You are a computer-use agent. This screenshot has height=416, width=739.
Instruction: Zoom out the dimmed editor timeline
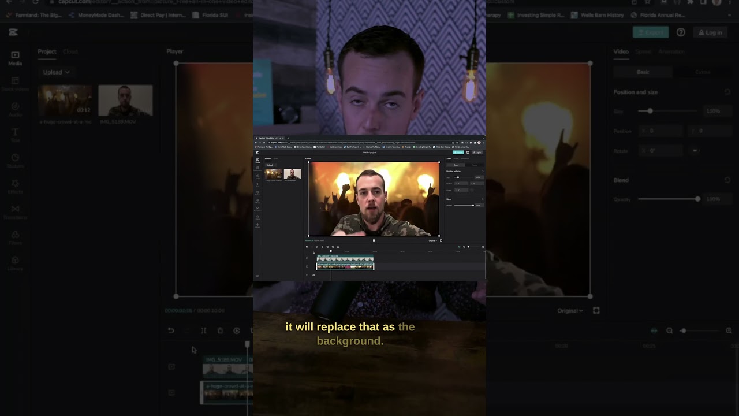[x=669, y=330]
